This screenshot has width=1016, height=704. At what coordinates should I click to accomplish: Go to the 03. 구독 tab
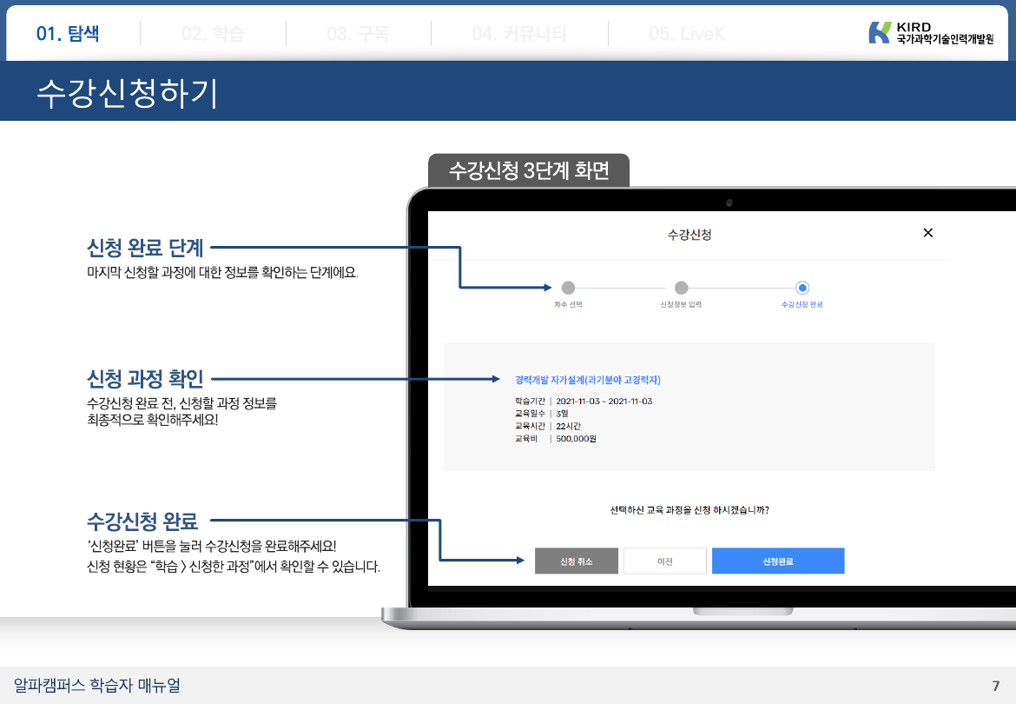click(x=358, y=34)
